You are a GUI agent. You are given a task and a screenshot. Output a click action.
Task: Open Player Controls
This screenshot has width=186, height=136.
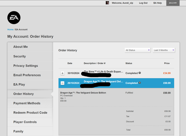pyautogui.click(x=30, y=122)
